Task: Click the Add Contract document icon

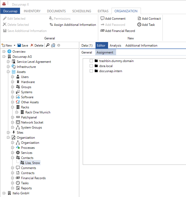Action: tap(139, 18)
